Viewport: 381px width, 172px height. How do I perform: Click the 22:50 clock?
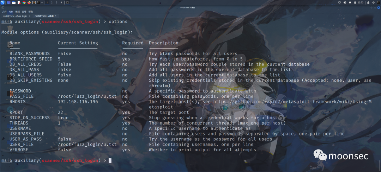[x=360, y=2]
